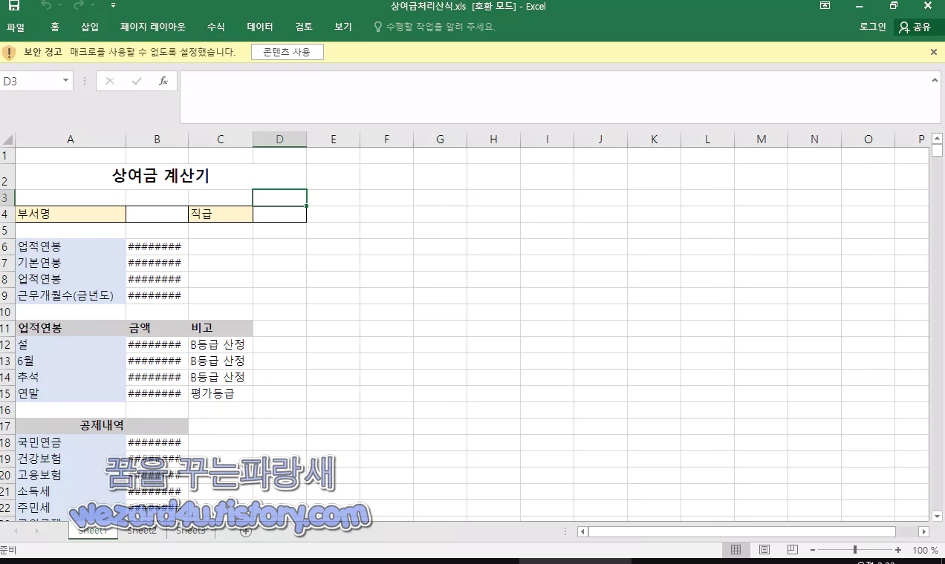This screenshot has width=945, height=564.
Task: Select column H header
Action: [x=493, y=140]
